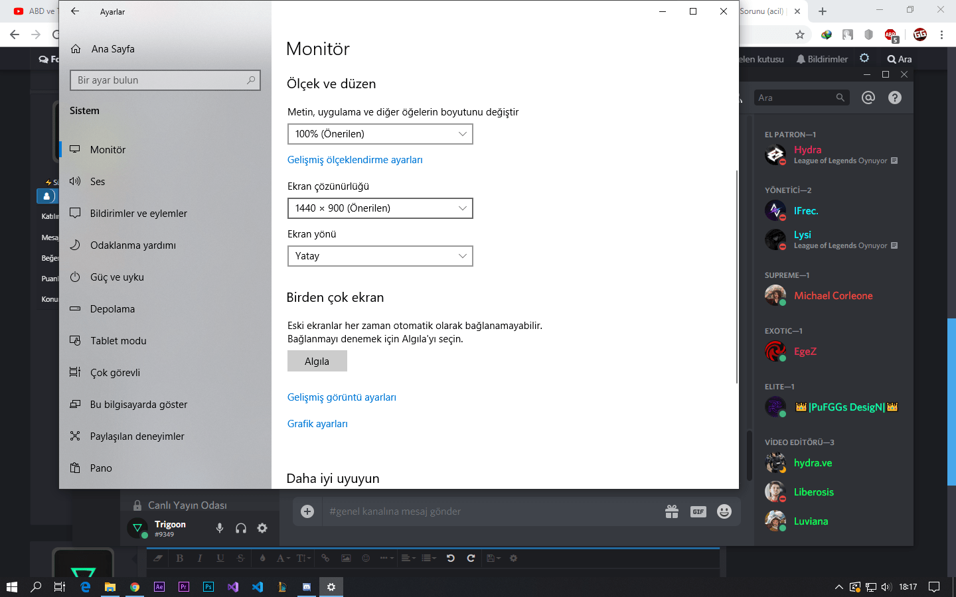
Task: Select member |PuFGGs DesigN| in Discord
Action: tap(833, 407)
